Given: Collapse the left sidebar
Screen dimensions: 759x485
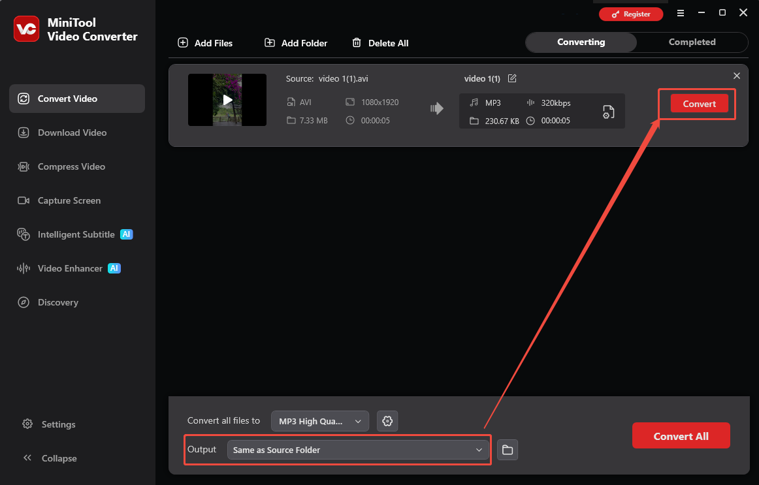Looking at the screenshot, I should coord(50,458).
